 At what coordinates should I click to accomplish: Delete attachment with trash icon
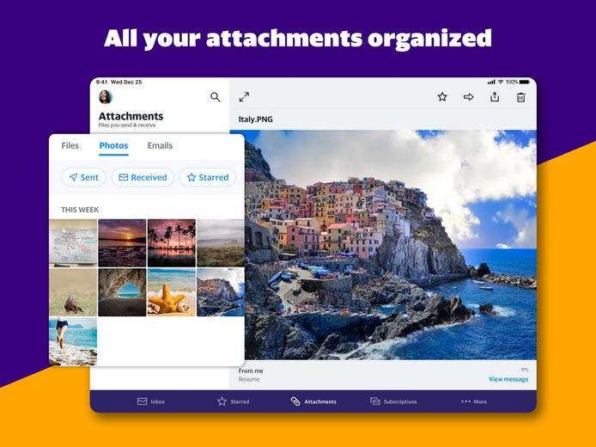coord(520,97)
